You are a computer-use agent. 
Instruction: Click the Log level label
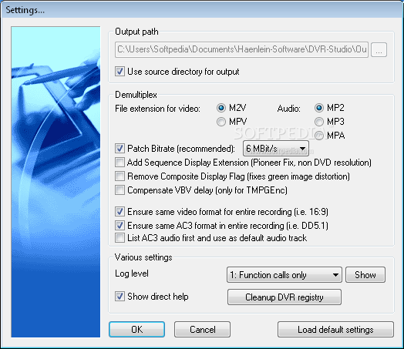pos(132,273)
